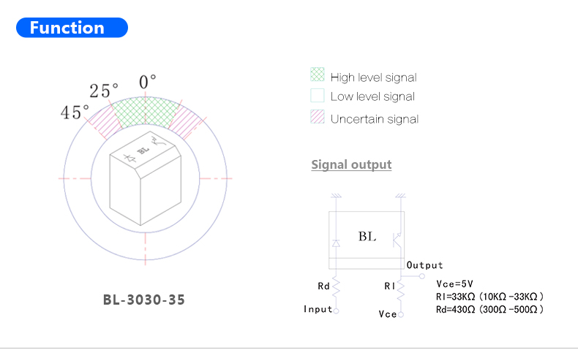Screen dimensions: 578x358
Task: Click the Rd resistor symbol
Action: (x=336, y=287)
